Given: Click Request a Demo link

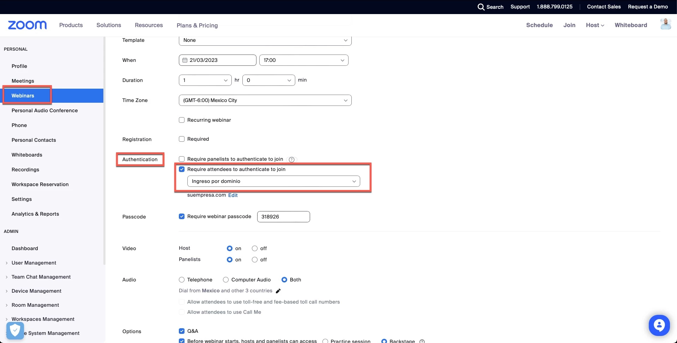Looking at the screenshot, I should pyautogui.click(x=648, y=7).
